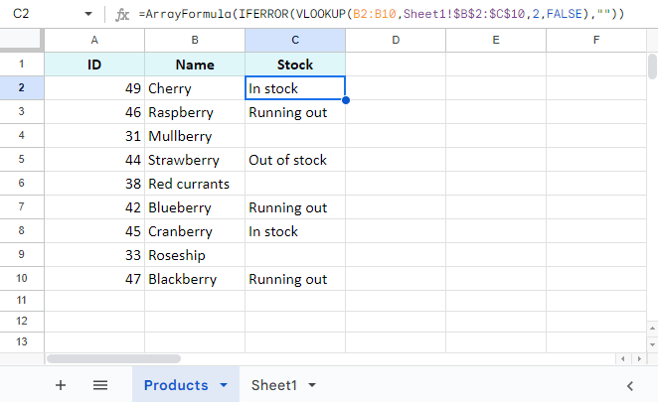
Task: Open the Name box dropdown arrow
Action: point(88,14)
